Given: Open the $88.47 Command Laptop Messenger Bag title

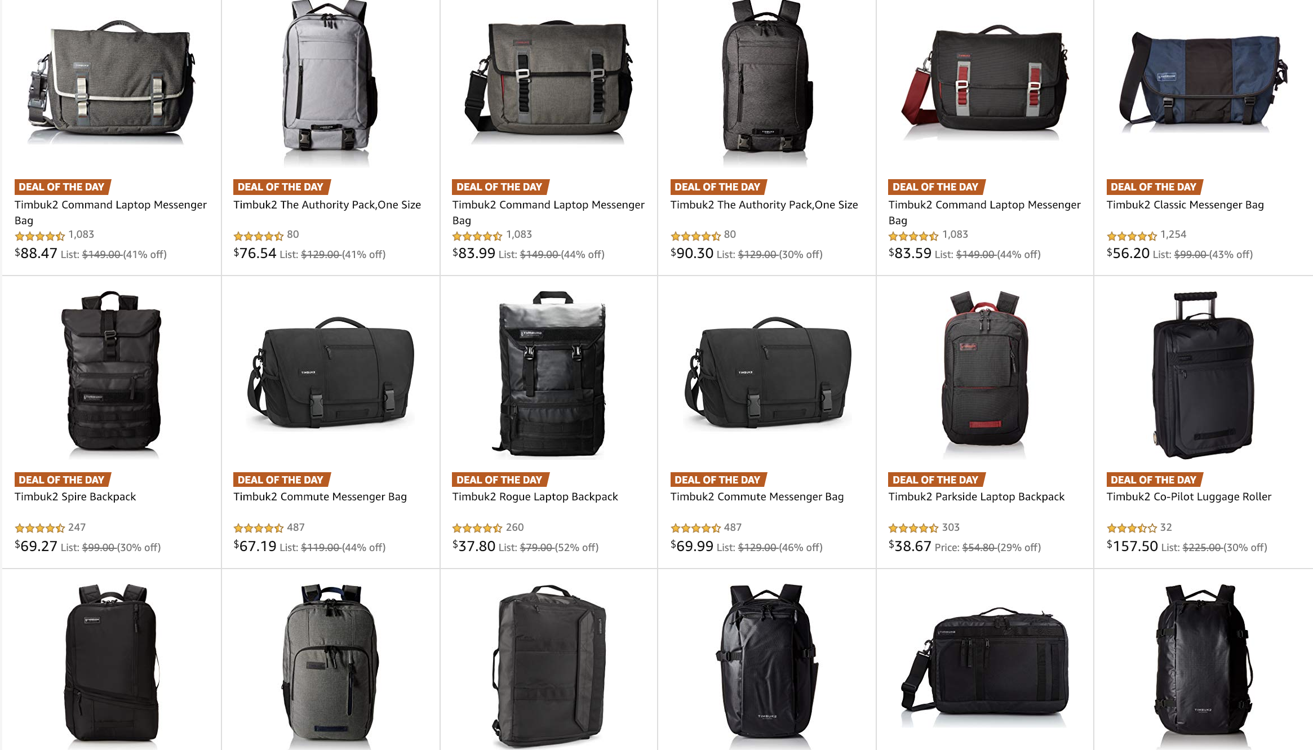Looking at the screenshot, I should point(110,212).
